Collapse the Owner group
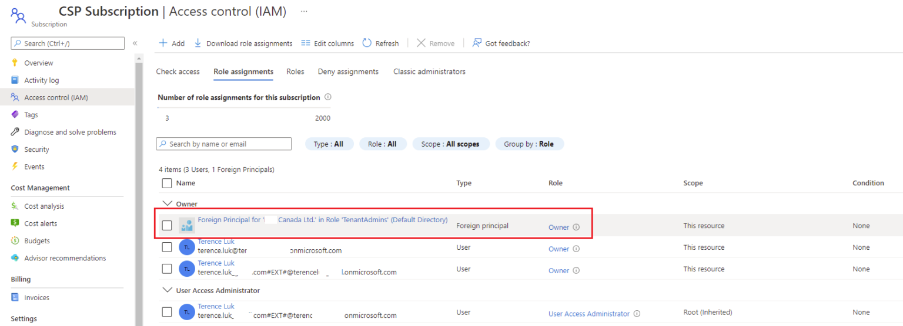The width and height of the screenshot is (903, 326). 167,204
